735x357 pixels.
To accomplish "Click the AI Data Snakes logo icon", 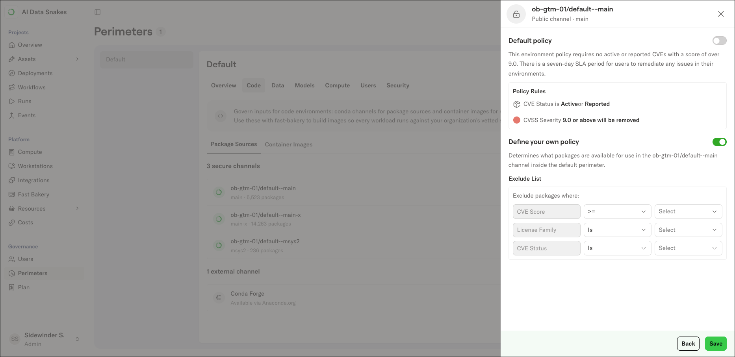I will [x=11, y=12].
